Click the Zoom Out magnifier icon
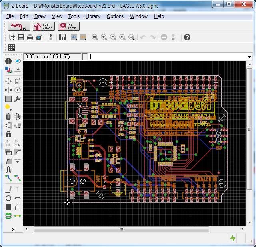The height and width of the screenshot is (247, 256). 113,37
